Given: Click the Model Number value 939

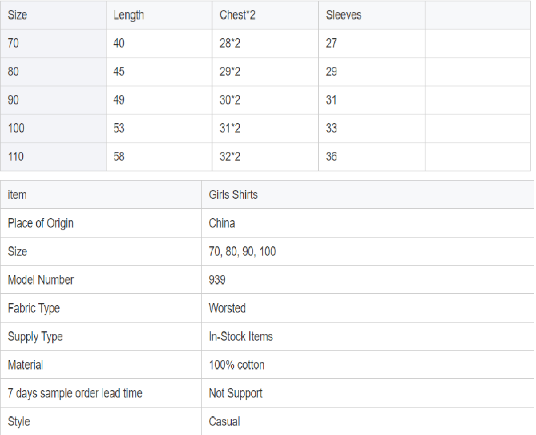Looking at the screenshot, I should click(x=217, y=280).
